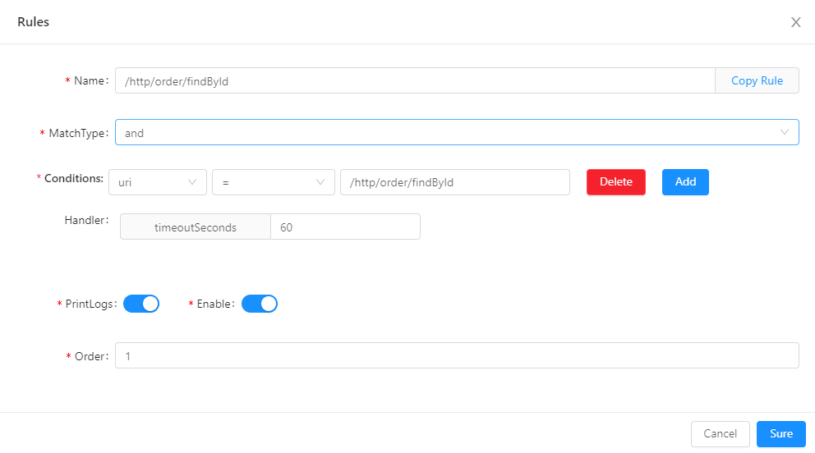Click the condition value field with /http/order/findById
The height and width of the screenshot is (453, 815).
click(x=454, y=182)
